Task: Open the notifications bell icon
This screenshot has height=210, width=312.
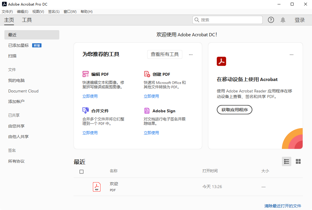Action: [x=283, y=20]
